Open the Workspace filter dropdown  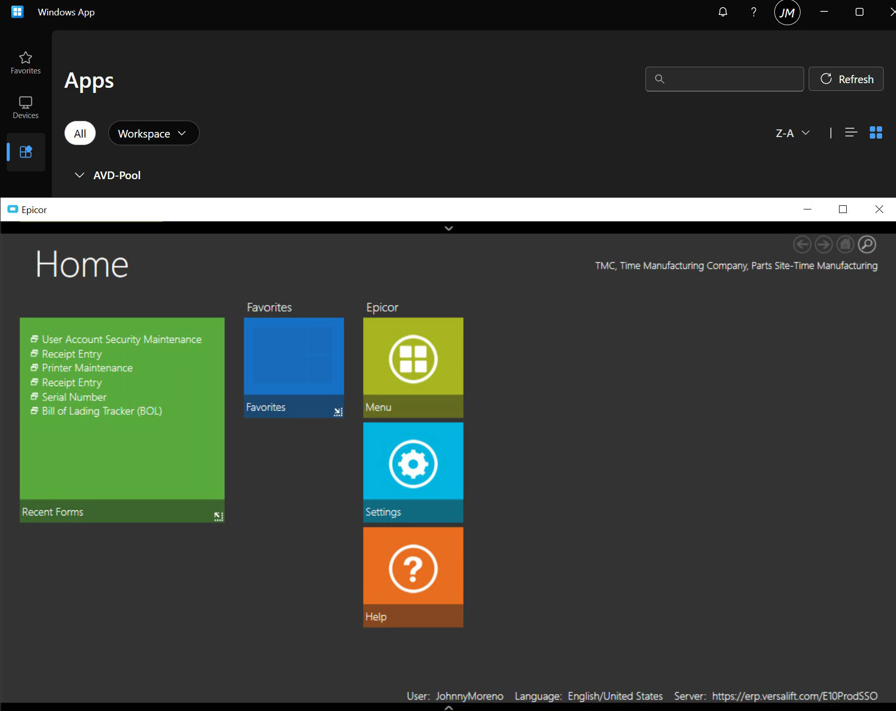coord(154,133)
